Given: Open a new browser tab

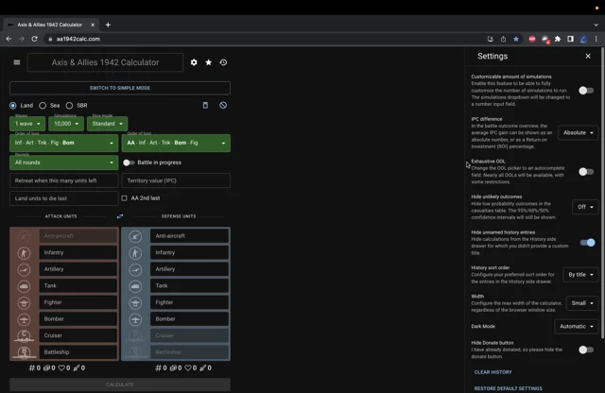Looking at the screenshot, I should click(x=108, y=25).
